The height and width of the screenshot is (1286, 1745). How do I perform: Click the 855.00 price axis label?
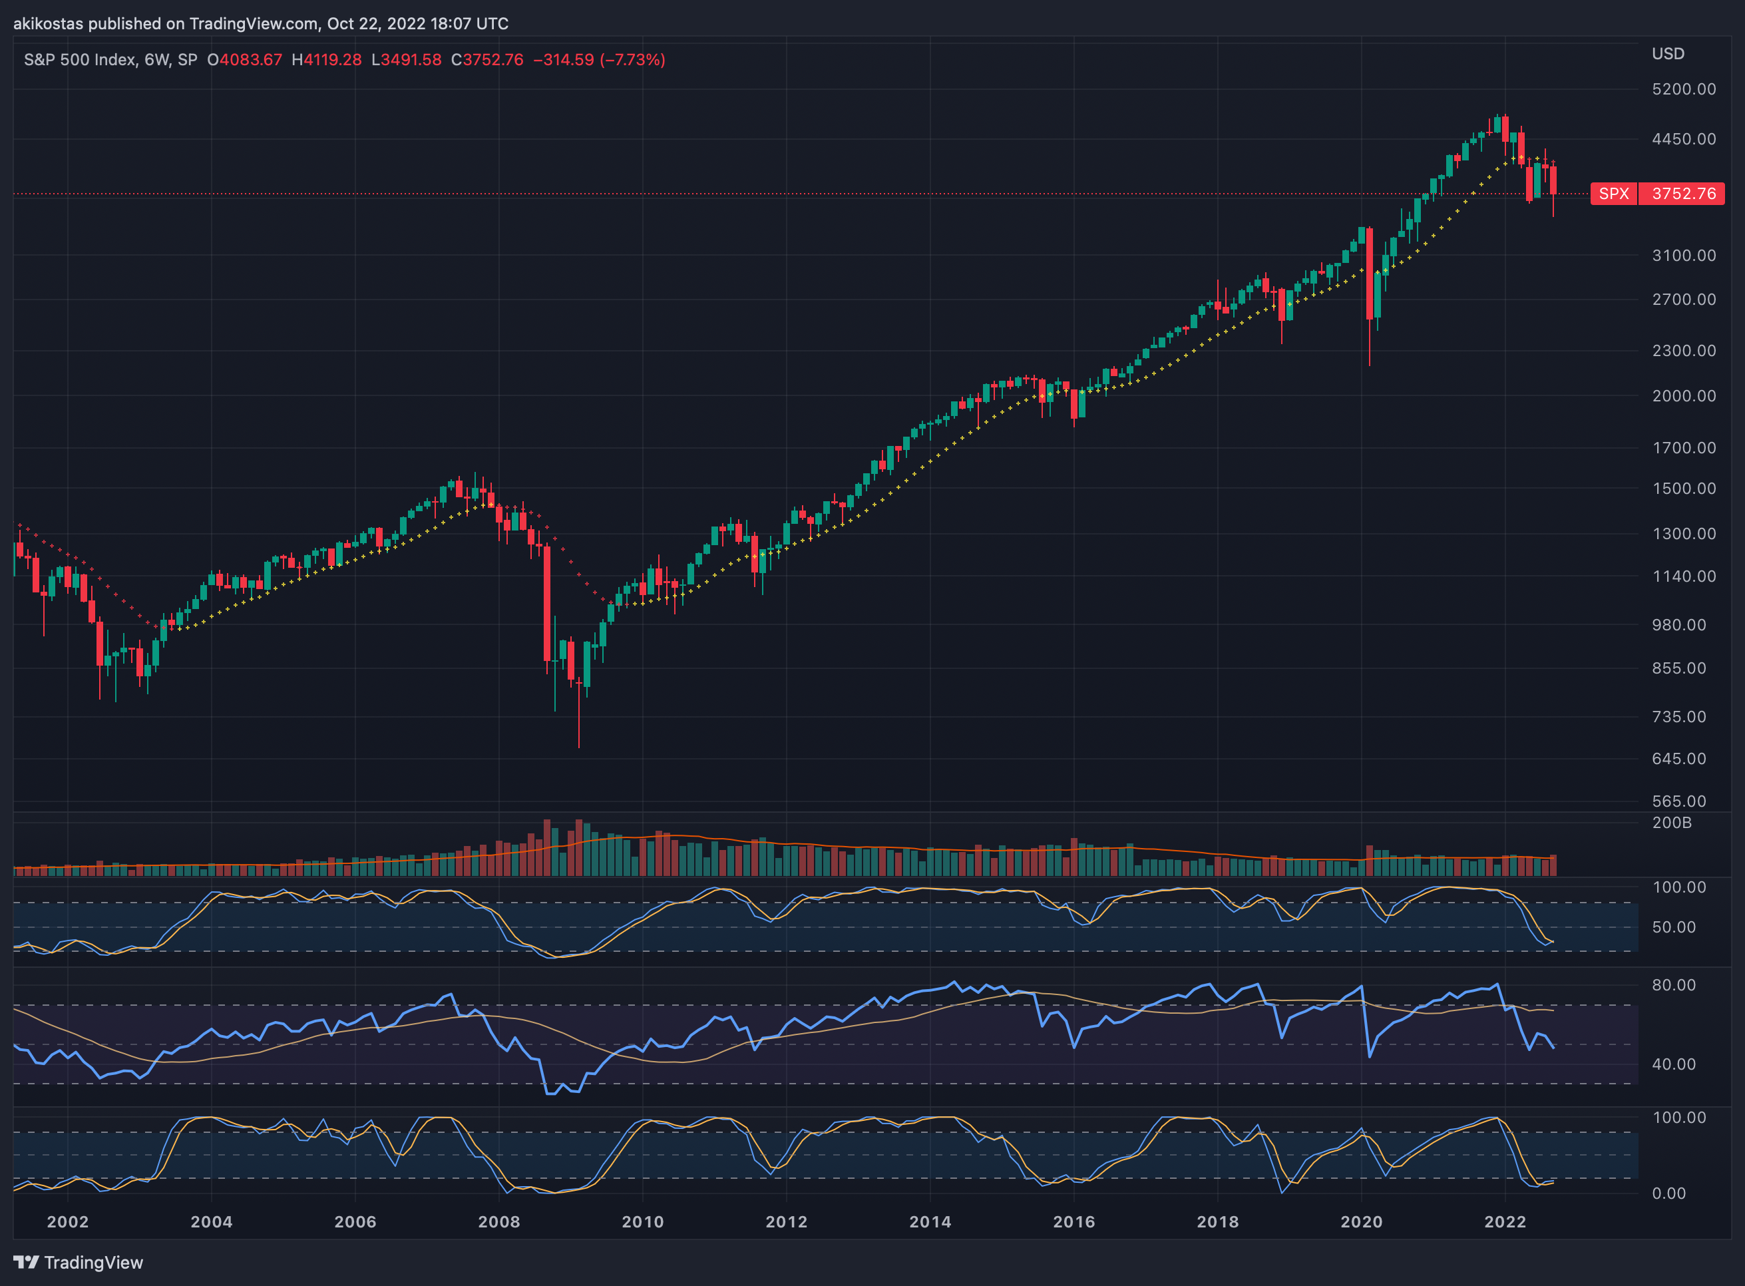[1679, 669]
